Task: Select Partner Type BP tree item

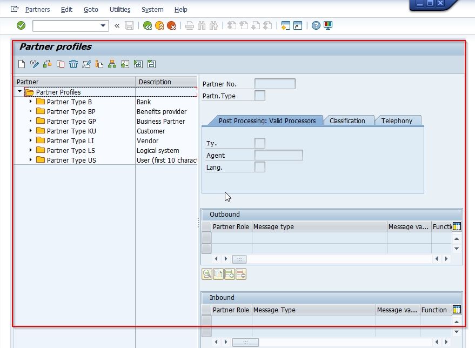Action: (71, 111)
